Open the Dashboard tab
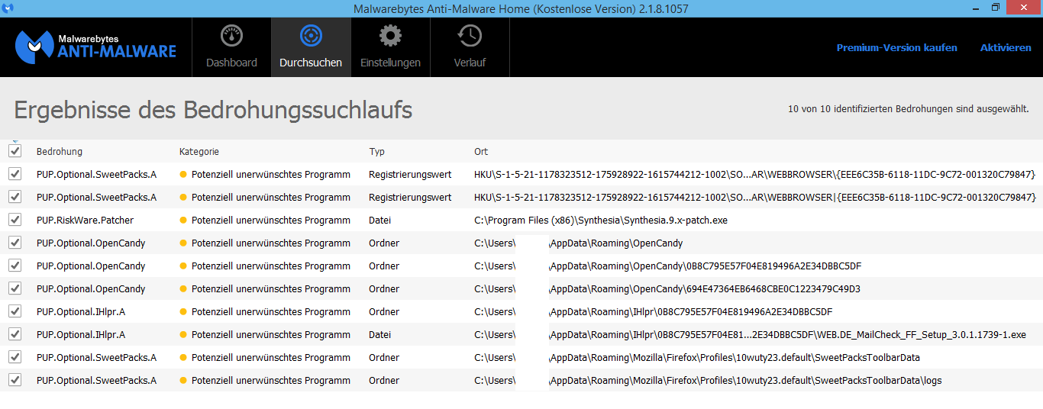Viewport: 1043px width, 409px height. [x=231, y=47]
